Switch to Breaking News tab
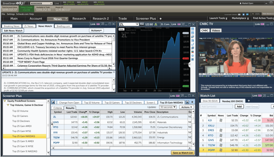This screenshot has height=157, width=274. click(x=12, y=26)
